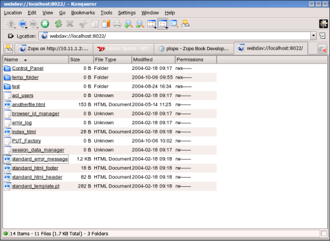
Task: Click the Zoom In magnifier icon
Action: coord(129,24)
